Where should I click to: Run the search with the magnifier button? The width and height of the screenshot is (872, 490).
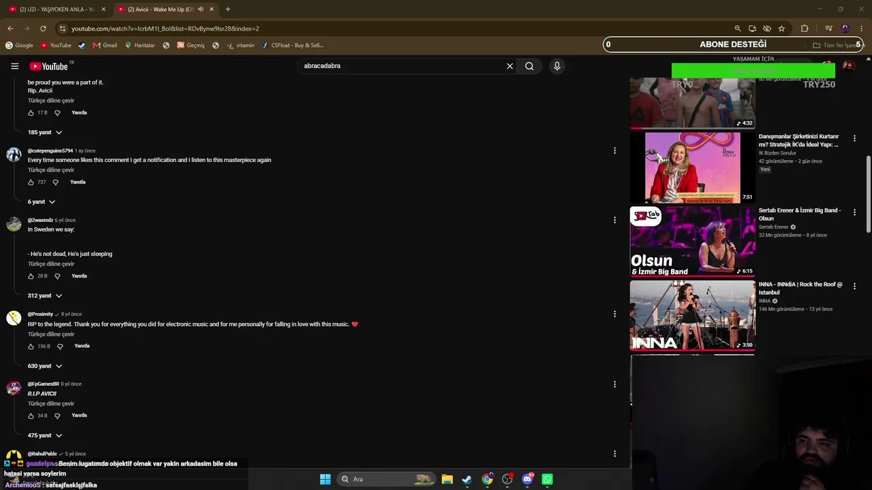coord(529,66)
